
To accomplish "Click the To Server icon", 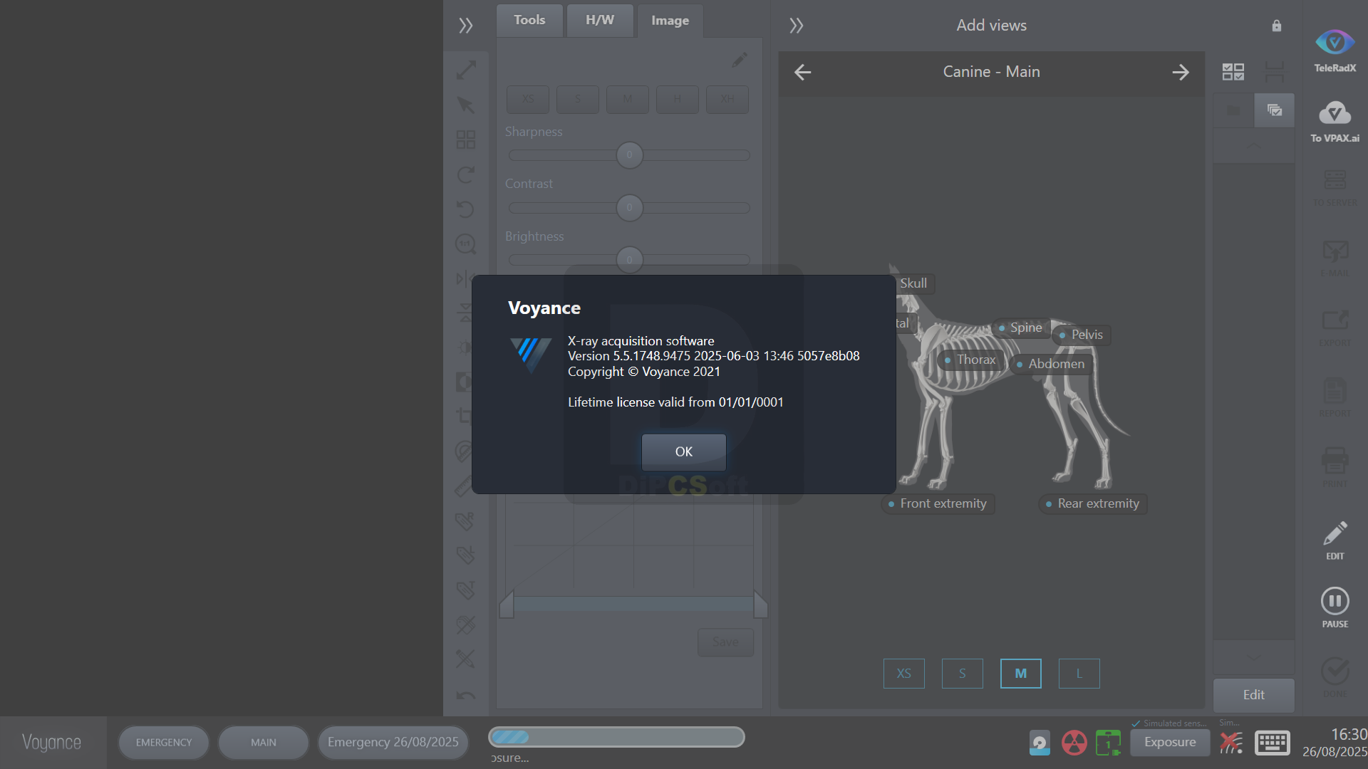I will (x=1335, y=187).
